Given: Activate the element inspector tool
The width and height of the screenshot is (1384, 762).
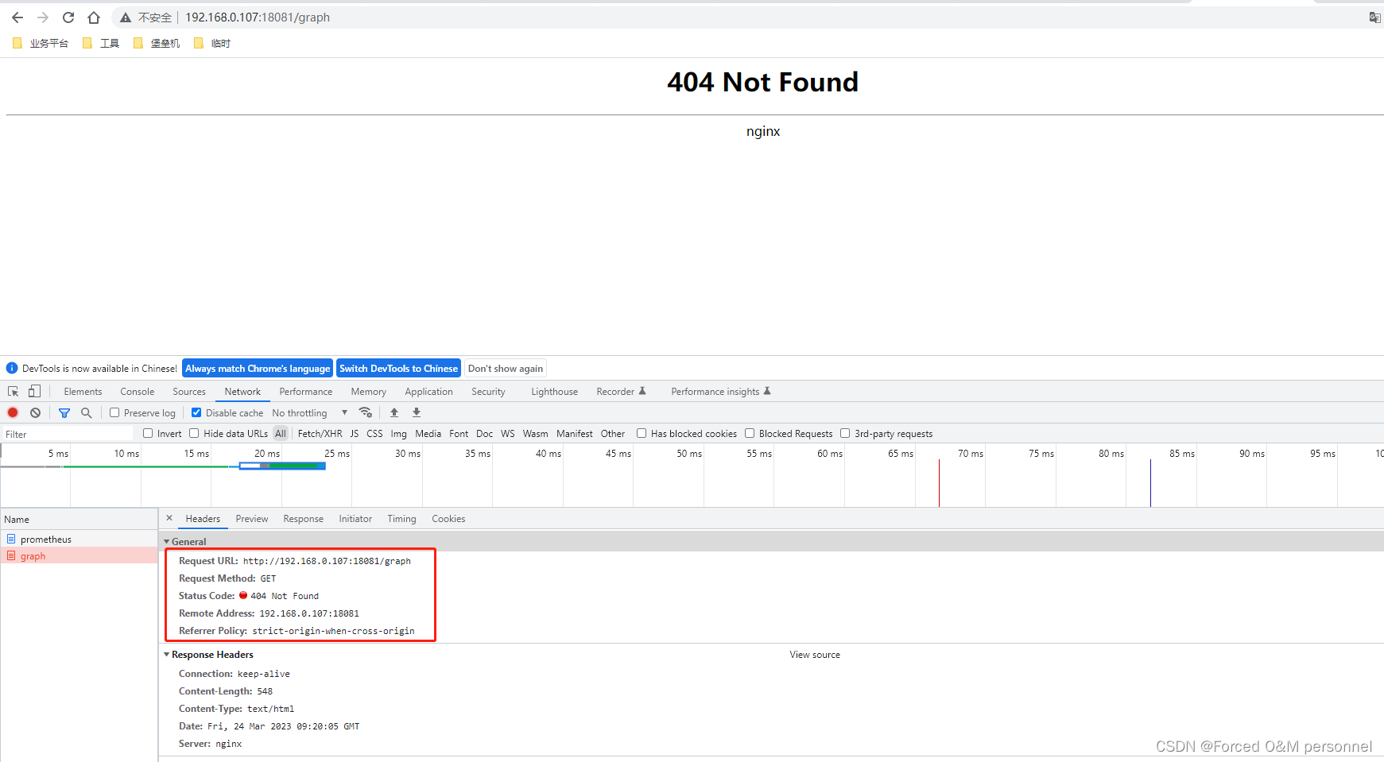Looking at the screenshot, I should (x=14, y=391).
